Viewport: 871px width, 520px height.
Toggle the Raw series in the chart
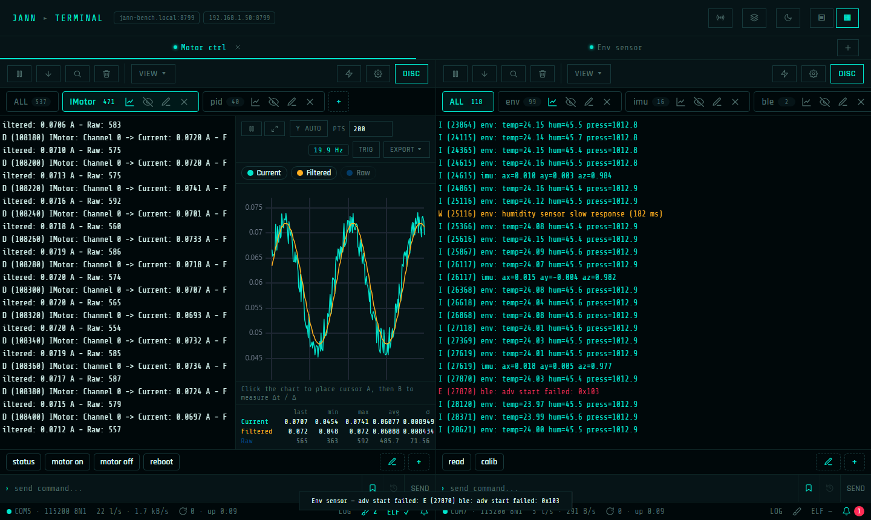[358, 173]
